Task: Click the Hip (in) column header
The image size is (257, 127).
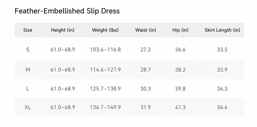Action: click(x=180, y=30)
